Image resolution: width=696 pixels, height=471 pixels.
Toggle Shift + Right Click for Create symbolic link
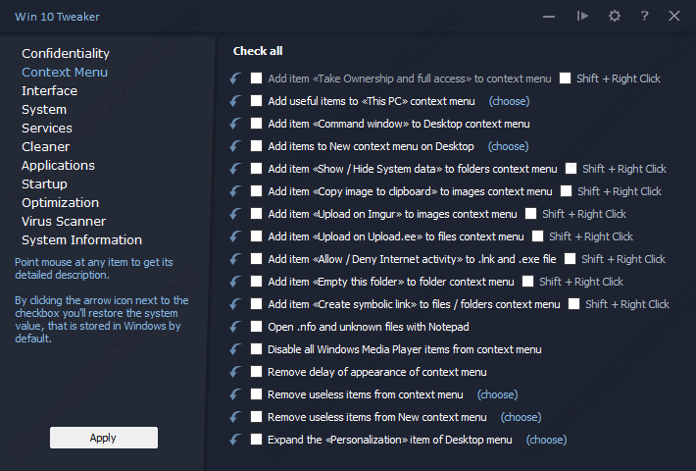click(x=573, y=304)
